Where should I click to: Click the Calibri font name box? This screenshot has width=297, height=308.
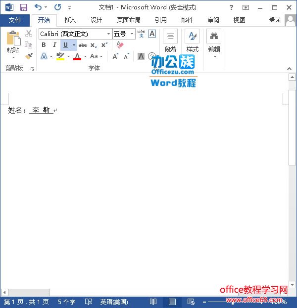73,34
